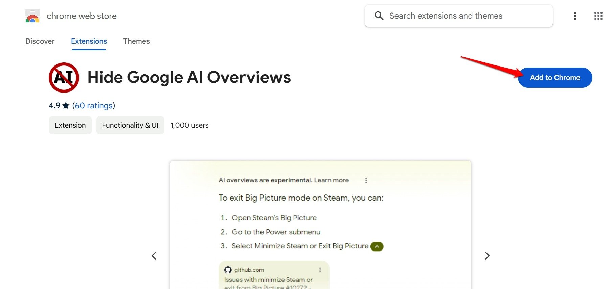
Task: Click the Extension category chip
Action: 70,125
